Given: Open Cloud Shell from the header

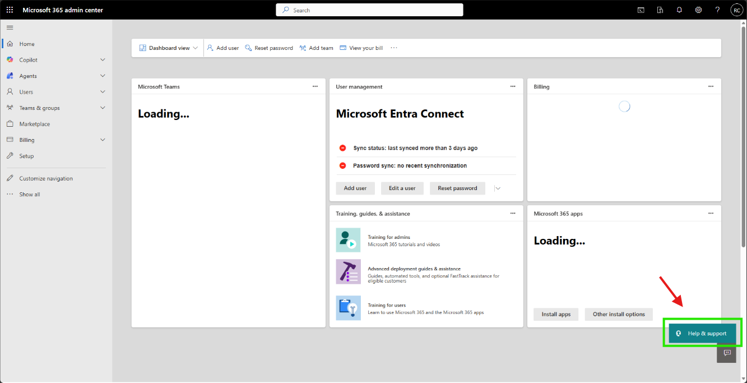Looking at the screenshot, I should tap(641, 10).
